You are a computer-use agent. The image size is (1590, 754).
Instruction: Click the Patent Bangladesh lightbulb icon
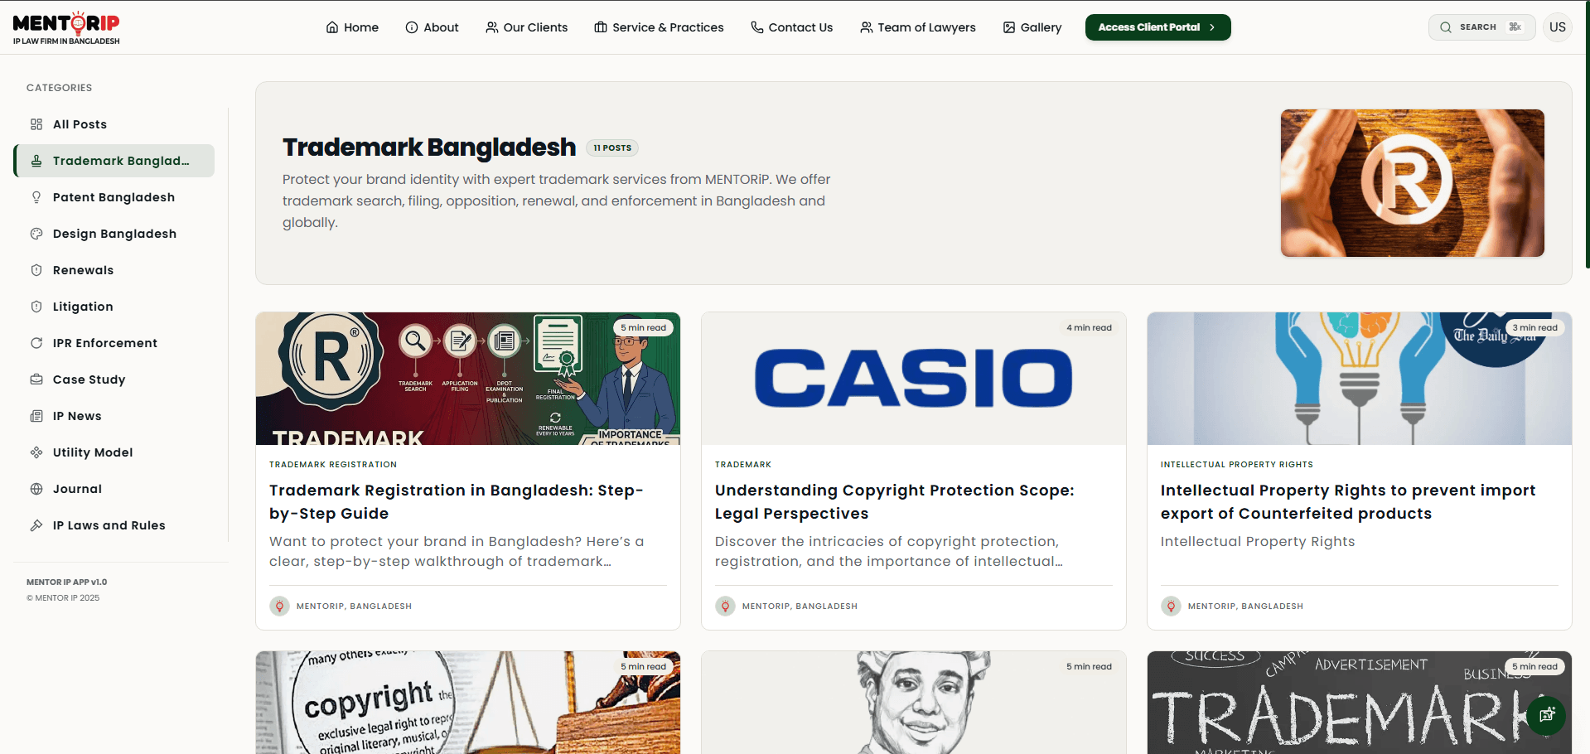tap(36, 197)
